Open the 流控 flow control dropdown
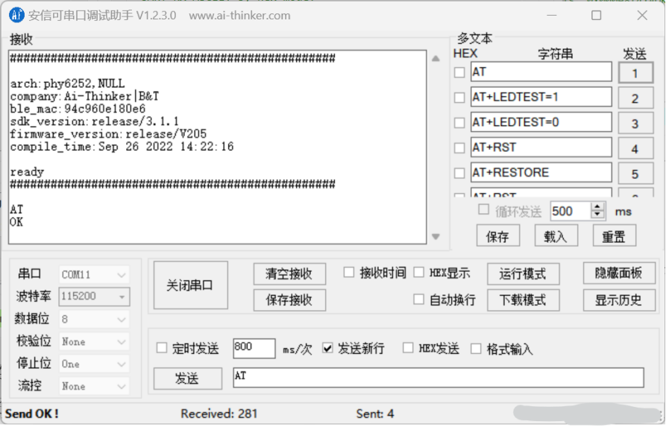Screen dimensions: 666x427 click(x=94, y=386)
